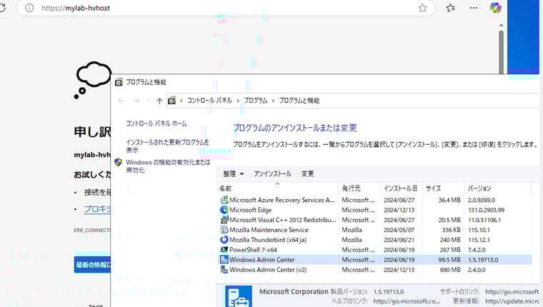The image size is (543, 307).
Task: Open プロキシ link on Edge error page
Action: coord(97,209)
